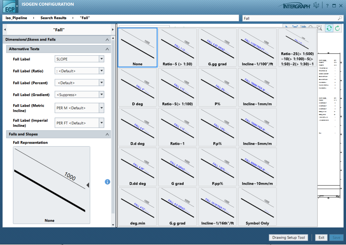Choose the P.p% tile
Screen dimensions: 346x245
coord(217,127)
